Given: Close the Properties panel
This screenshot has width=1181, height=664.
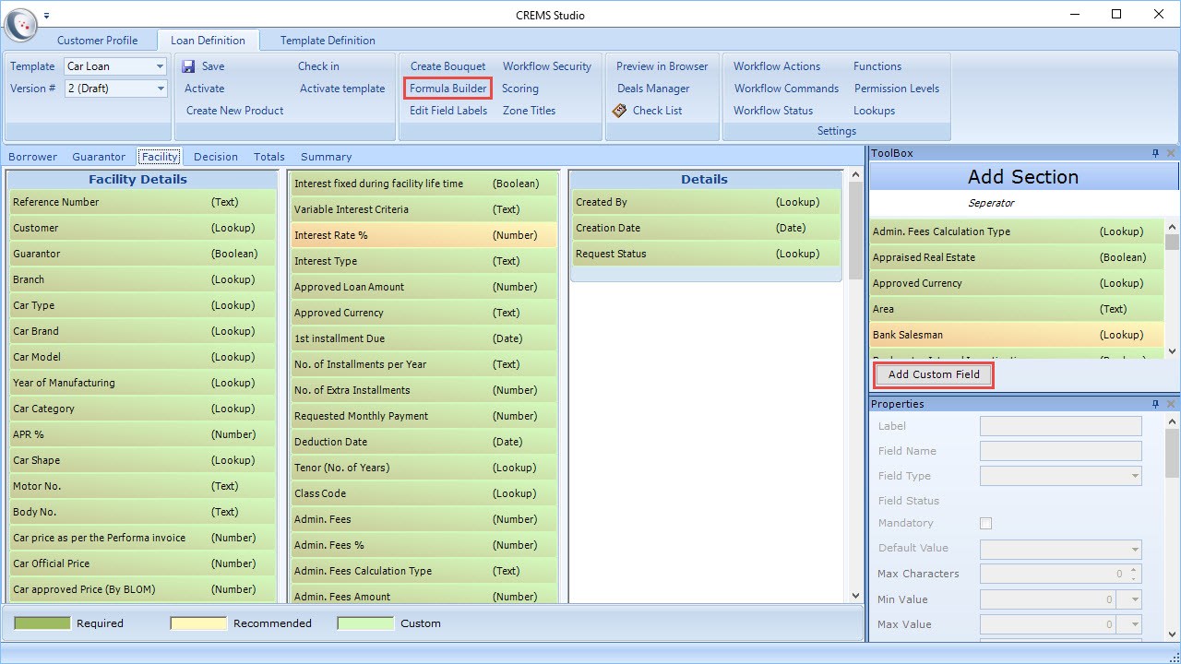Looking at the screenshot, I should (x=1171, y=404).
